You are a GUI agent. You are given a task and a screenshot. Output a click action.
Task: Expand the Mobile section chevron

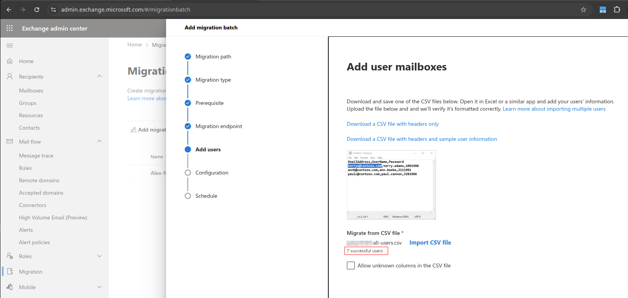100,287
